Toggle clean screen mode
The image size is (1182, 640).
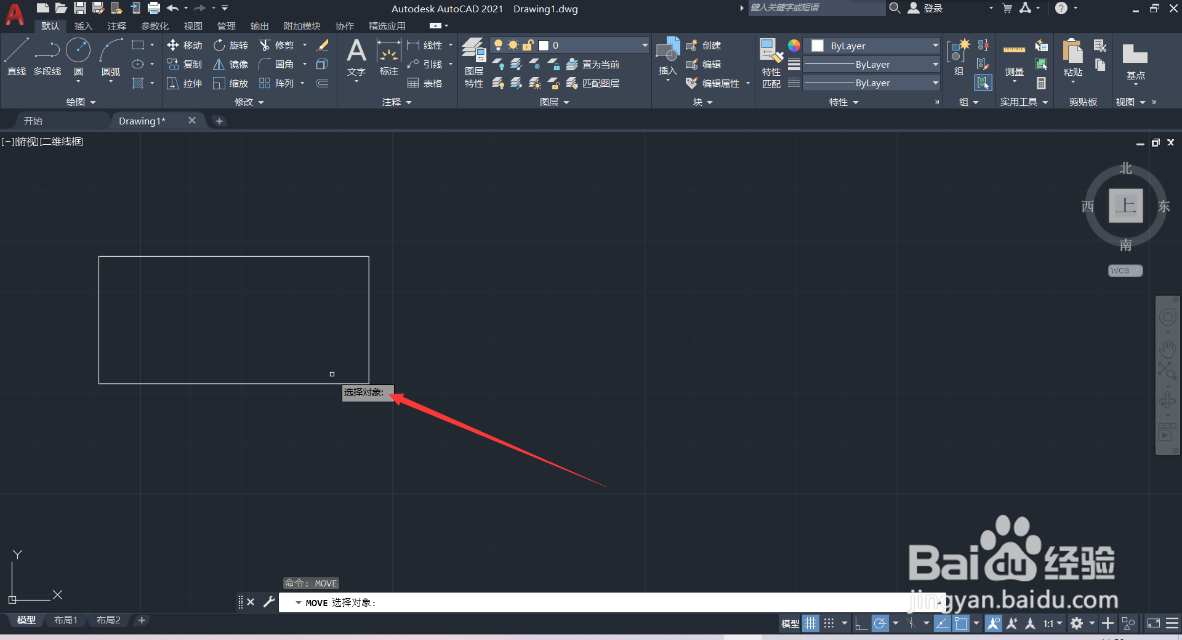click(x=1154, y=623)
